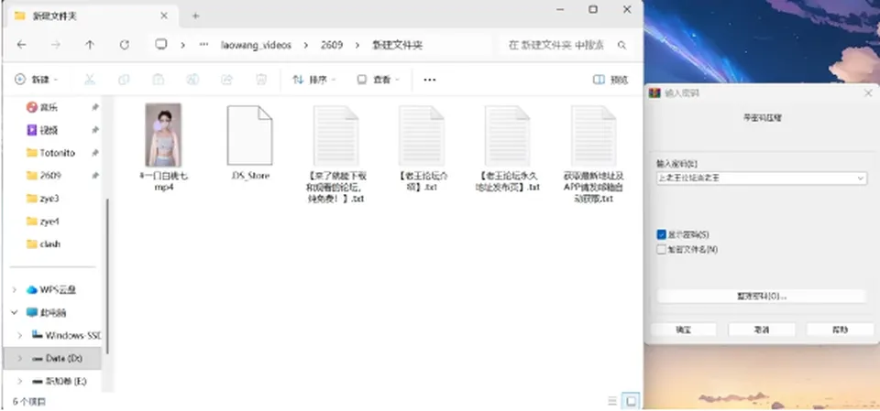Select WPS云盘 in the navigation pane
This screenshot has width=880, height=411.
[x=51, y=290]
